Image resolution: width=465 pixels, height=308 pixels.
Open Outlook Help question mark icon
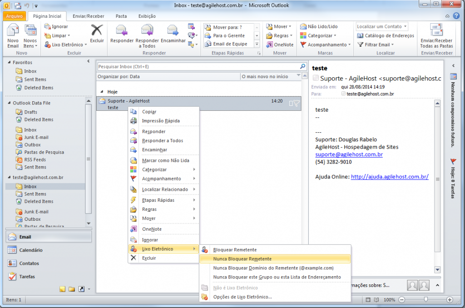pos(456,16)
